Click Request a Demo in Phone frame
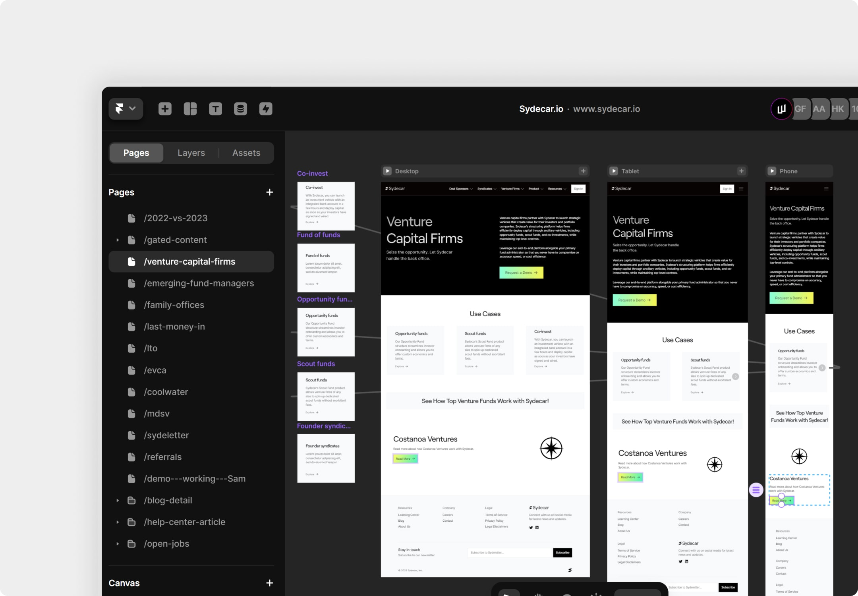 click(791, 298)
